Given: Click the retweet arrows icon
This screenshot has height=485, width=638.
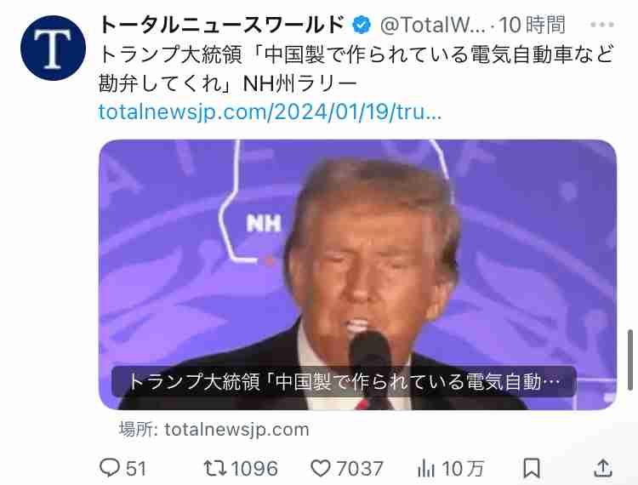Looking at the screenshot, I should click(x=215, y=468).
